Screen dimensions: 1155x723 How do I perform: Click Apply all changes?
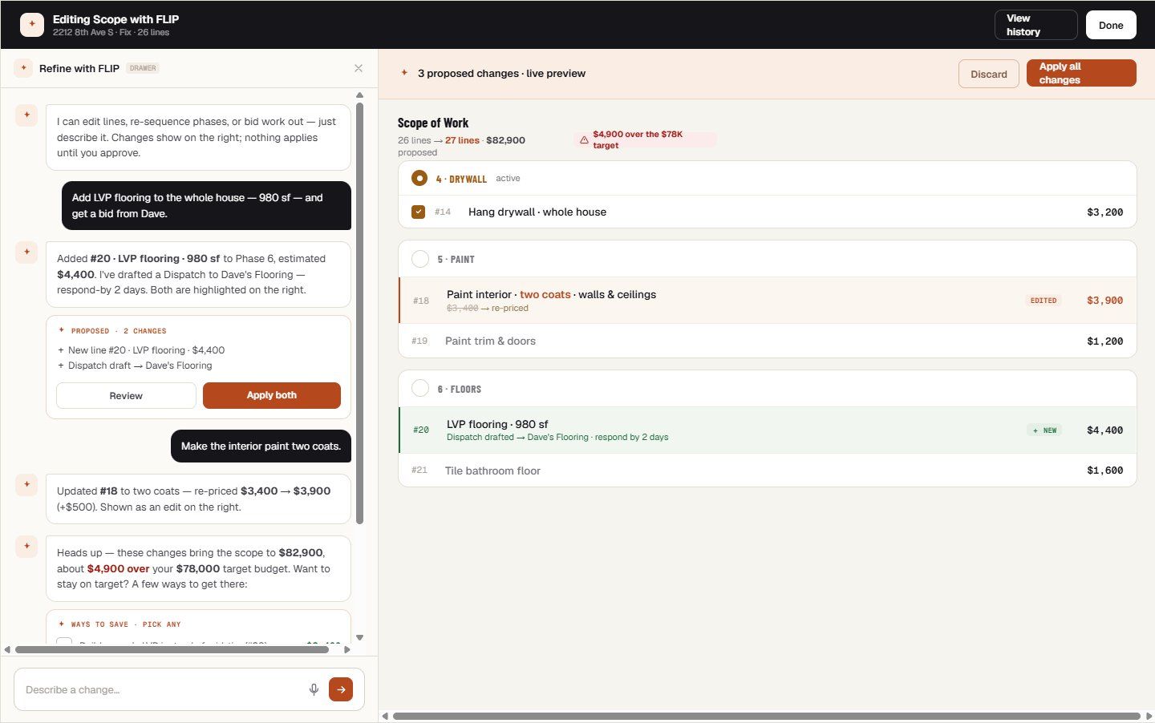click(1081, 73)
